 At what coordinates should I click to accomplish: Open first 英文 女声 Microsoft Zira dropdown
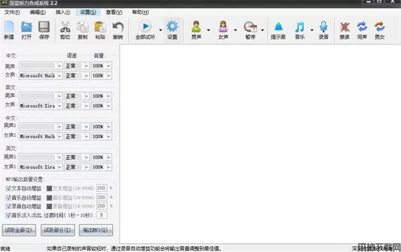(x=41, y=106)
